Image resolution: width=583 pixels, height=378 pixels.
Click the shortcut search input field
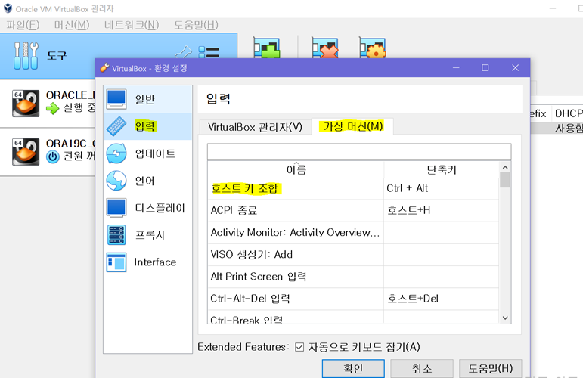click(359, 151)
